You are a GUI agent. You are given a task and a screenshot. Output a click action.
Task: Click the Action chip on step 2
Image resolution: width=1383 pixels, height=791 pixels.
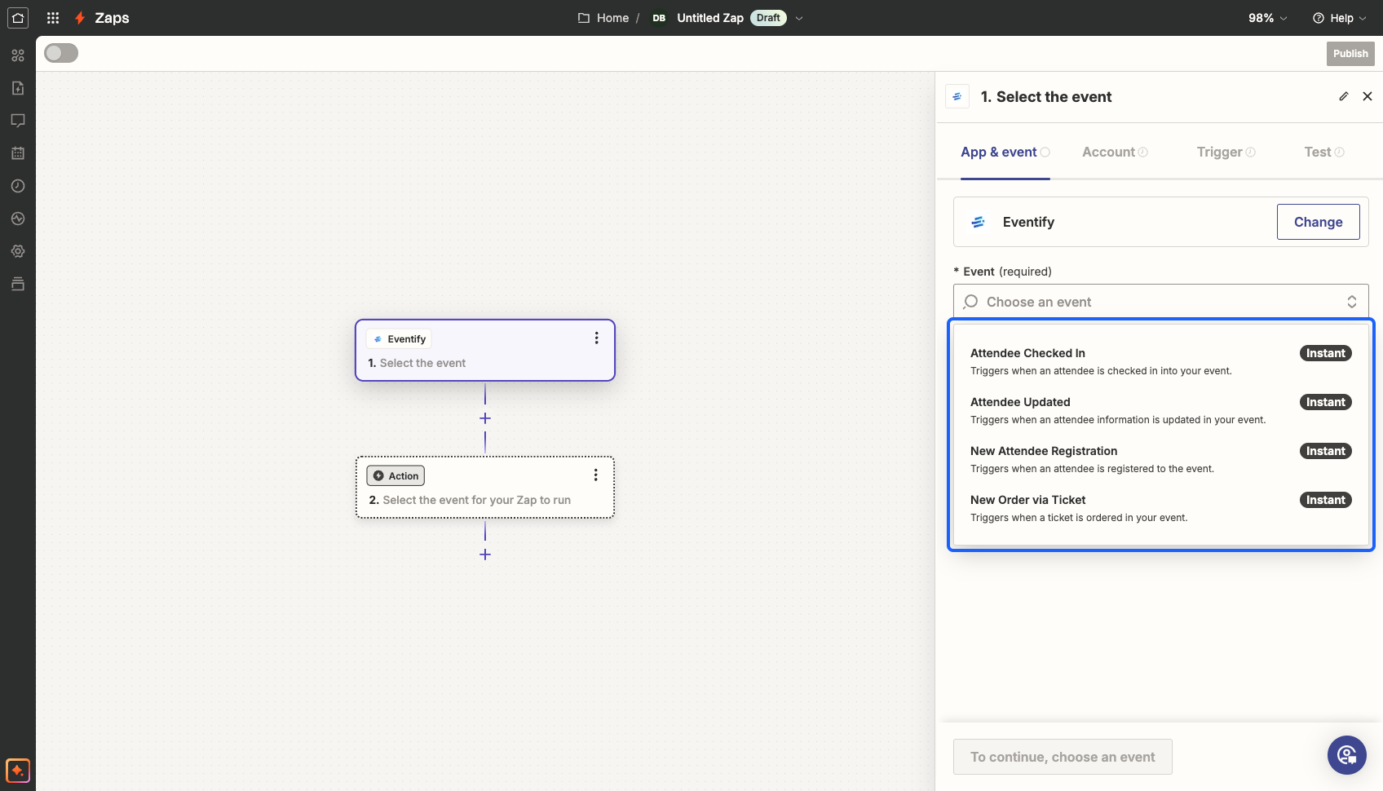pos(395,475)
